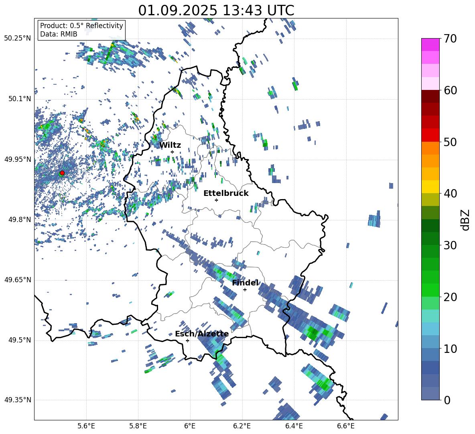Click the dark maroon colorbar segment below 60
475x434 pixels.
pyautogui.click(x=430, y=96)
